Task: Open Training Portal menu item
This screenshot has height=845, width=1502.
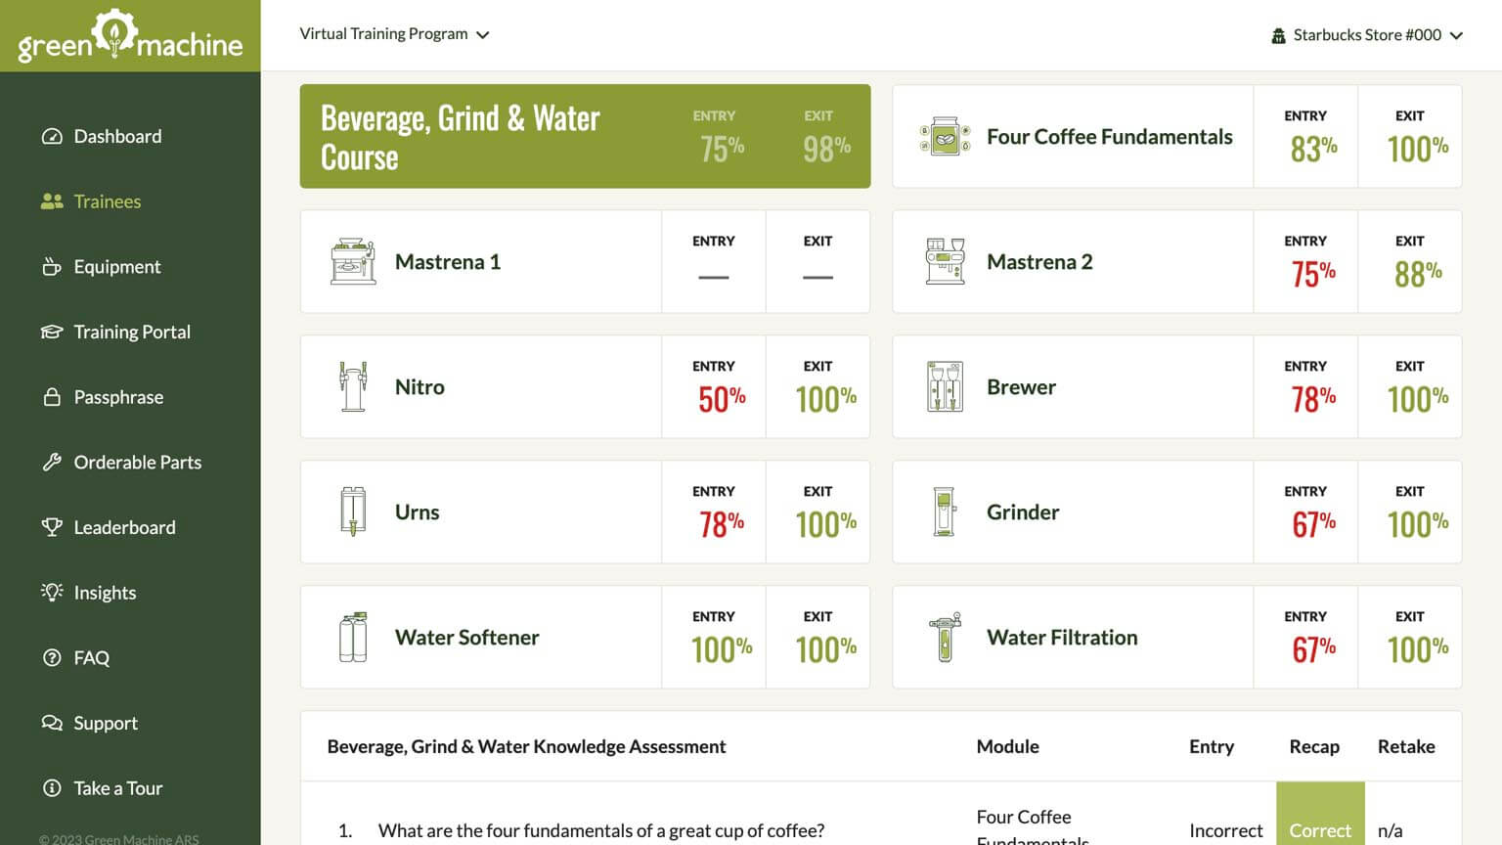Action: click(130, 332)
